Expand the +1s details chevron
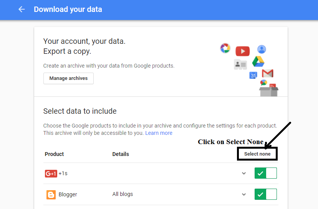Screen dimensions: 318x209 click(243, 173)
